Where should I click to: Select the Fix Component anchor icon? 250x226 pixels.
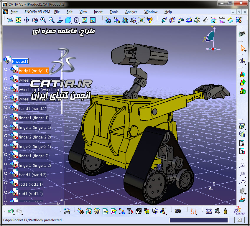click(197, 20)
